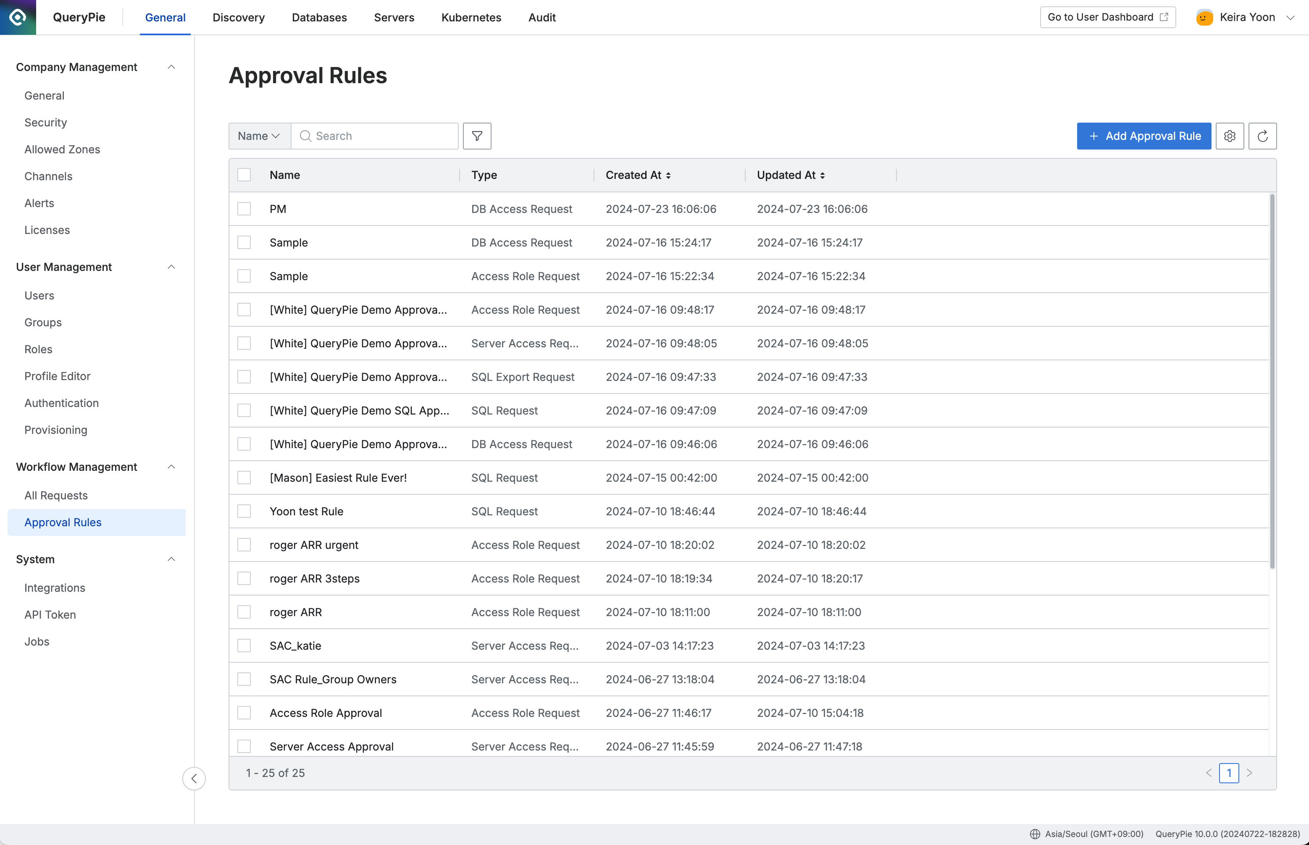Click the QueryPie logo icon
Viewport: 1309px width, 845px height.
[18, 17]
